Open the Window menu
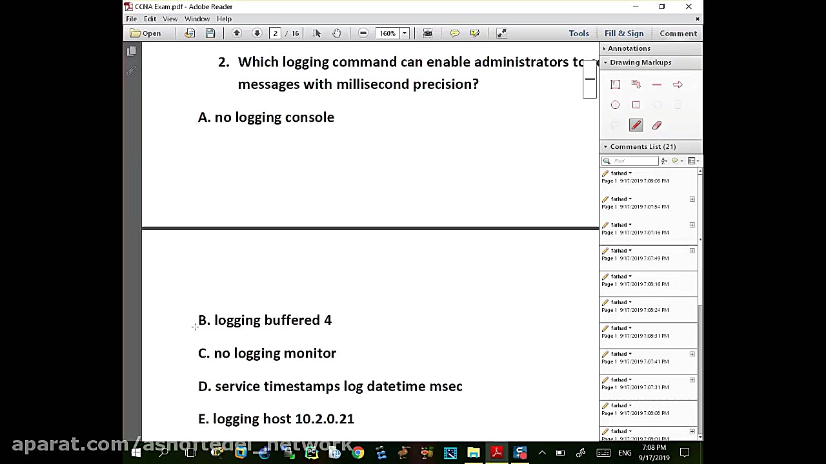This screenshot has height=464, width=826. [x=197, y=19]
